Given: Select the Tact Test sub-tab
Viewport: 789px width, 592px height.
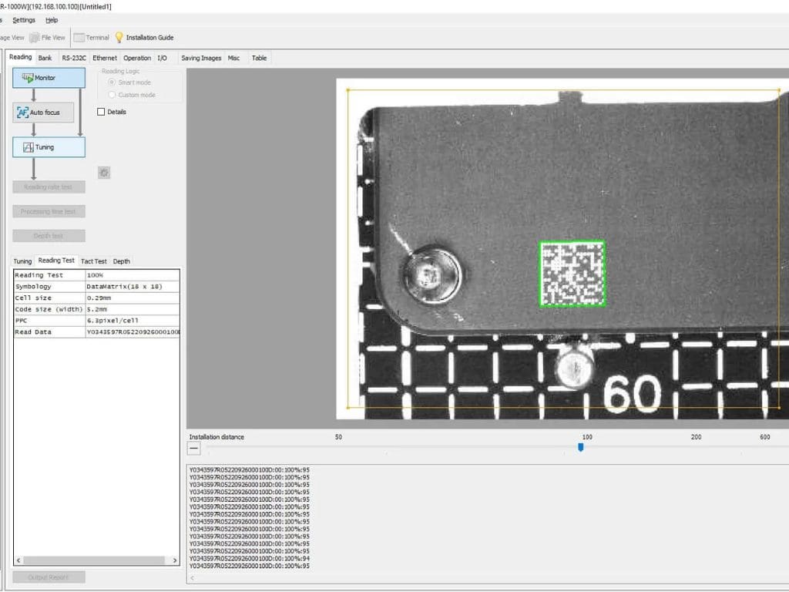Looking at the screenshot, I should (93, 261).
